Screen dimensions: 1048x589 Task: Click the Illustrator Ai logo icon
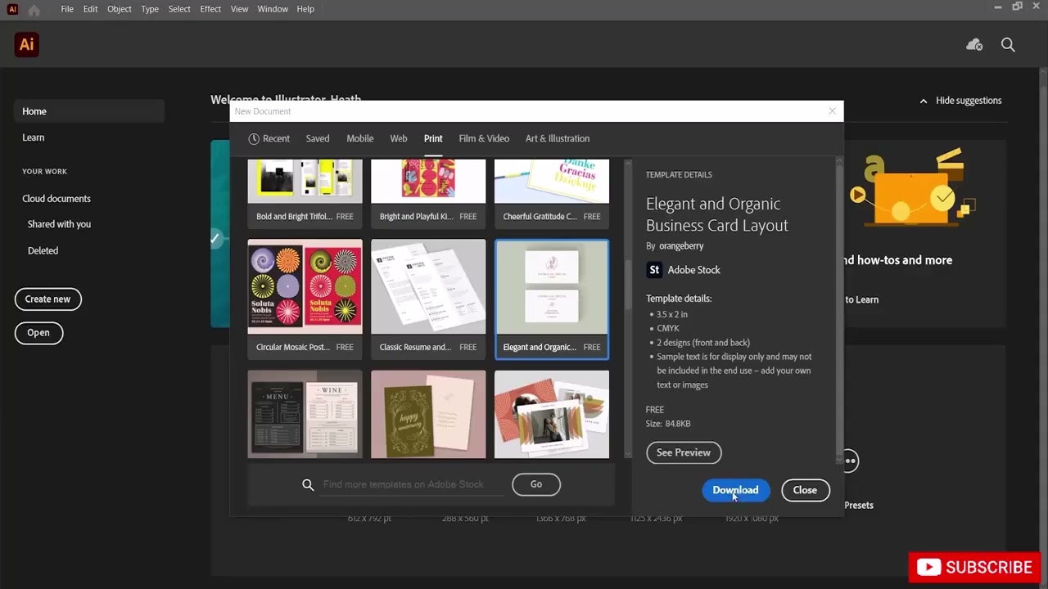pyautogui.click(x=26, y=44)
